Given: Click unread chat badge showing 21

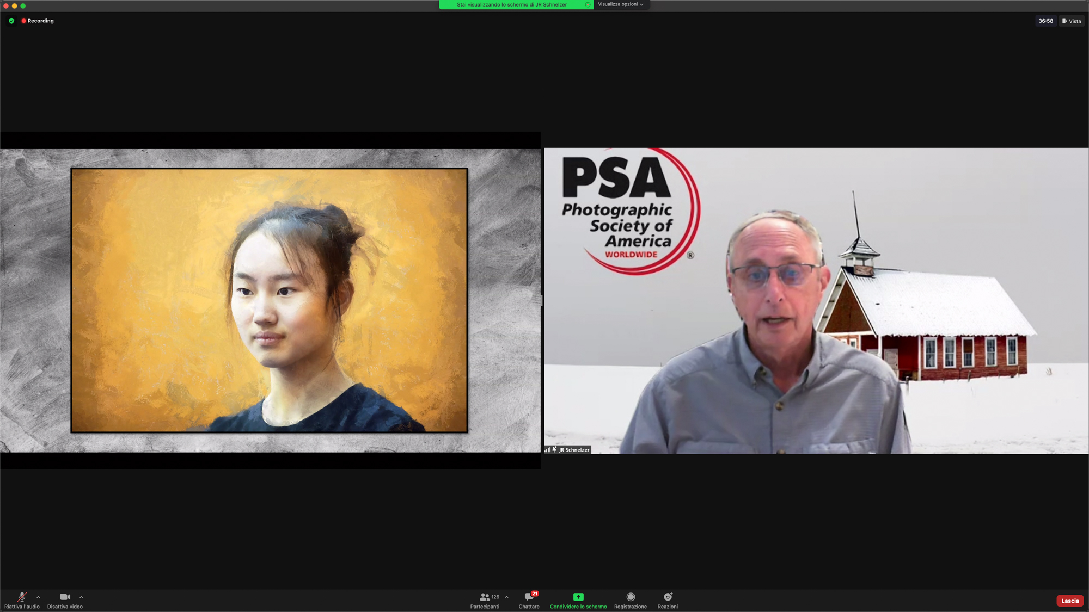Looking at the screenshot, I should (535, 594).
